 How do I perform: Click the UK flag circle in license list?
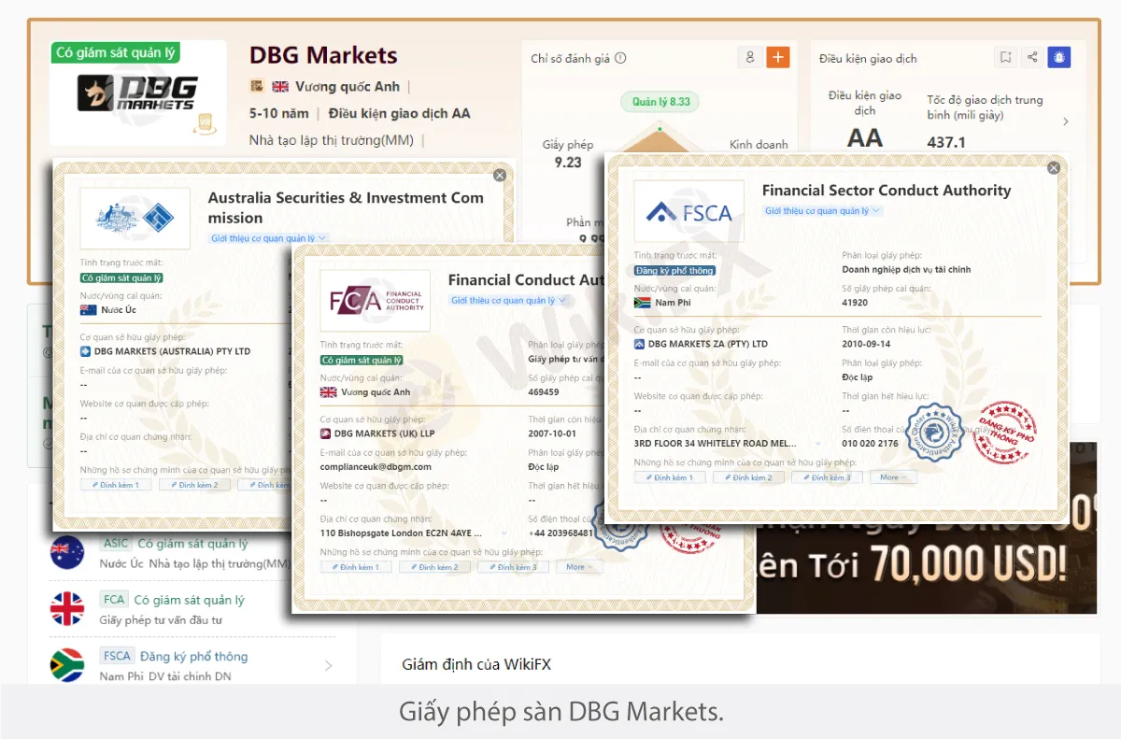pyautogui.click(x=67, y=609)
